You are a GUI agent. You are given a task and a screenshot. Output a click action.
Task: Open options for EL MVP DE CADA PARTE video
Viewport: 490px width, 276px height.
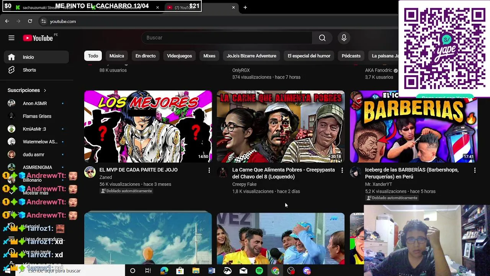click(209, 170)
